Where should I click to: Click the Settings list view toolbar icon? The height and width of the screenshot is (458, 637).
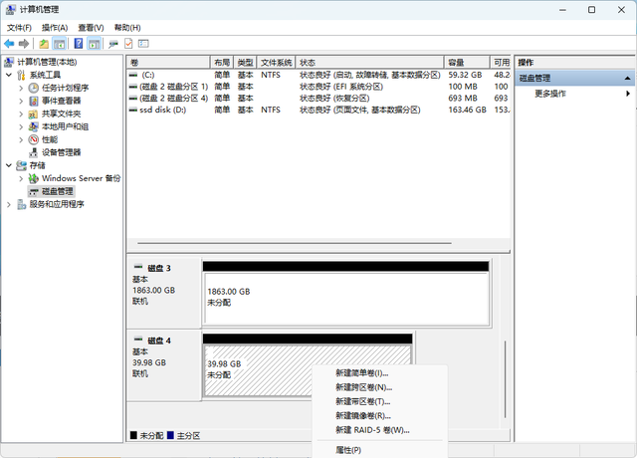[143, 44]
